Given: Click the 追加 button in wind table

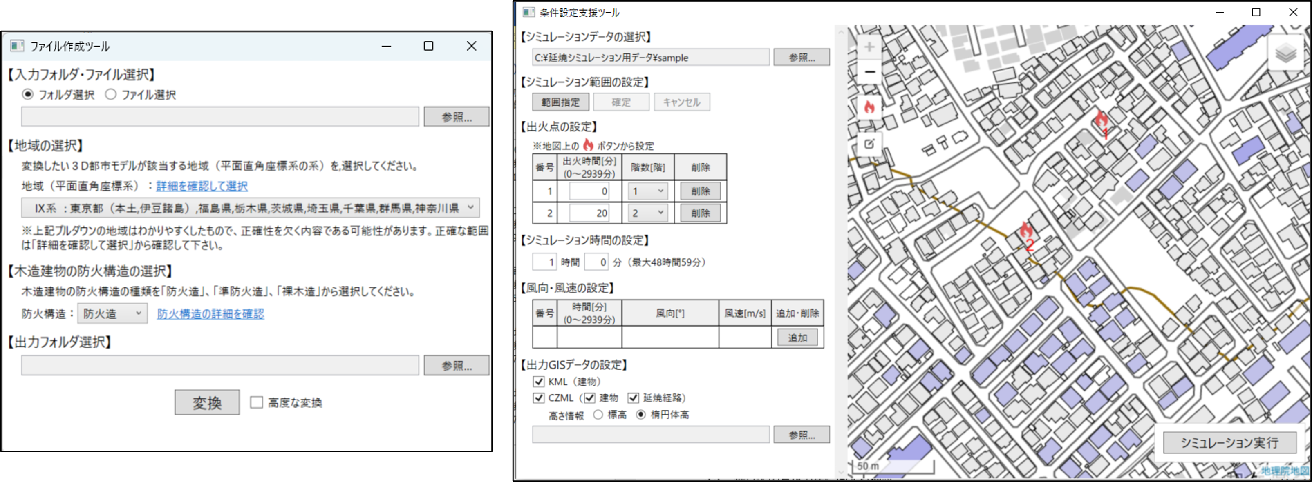Looking at the screenshot, I should coord(797,338).
